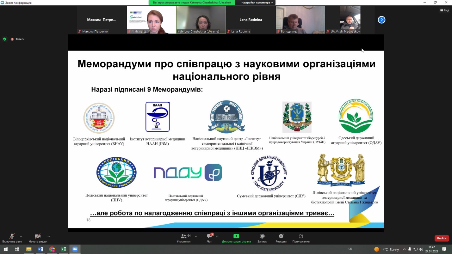
Task: Click the green encryption shield icon
Action: click(x=5, y=39)
